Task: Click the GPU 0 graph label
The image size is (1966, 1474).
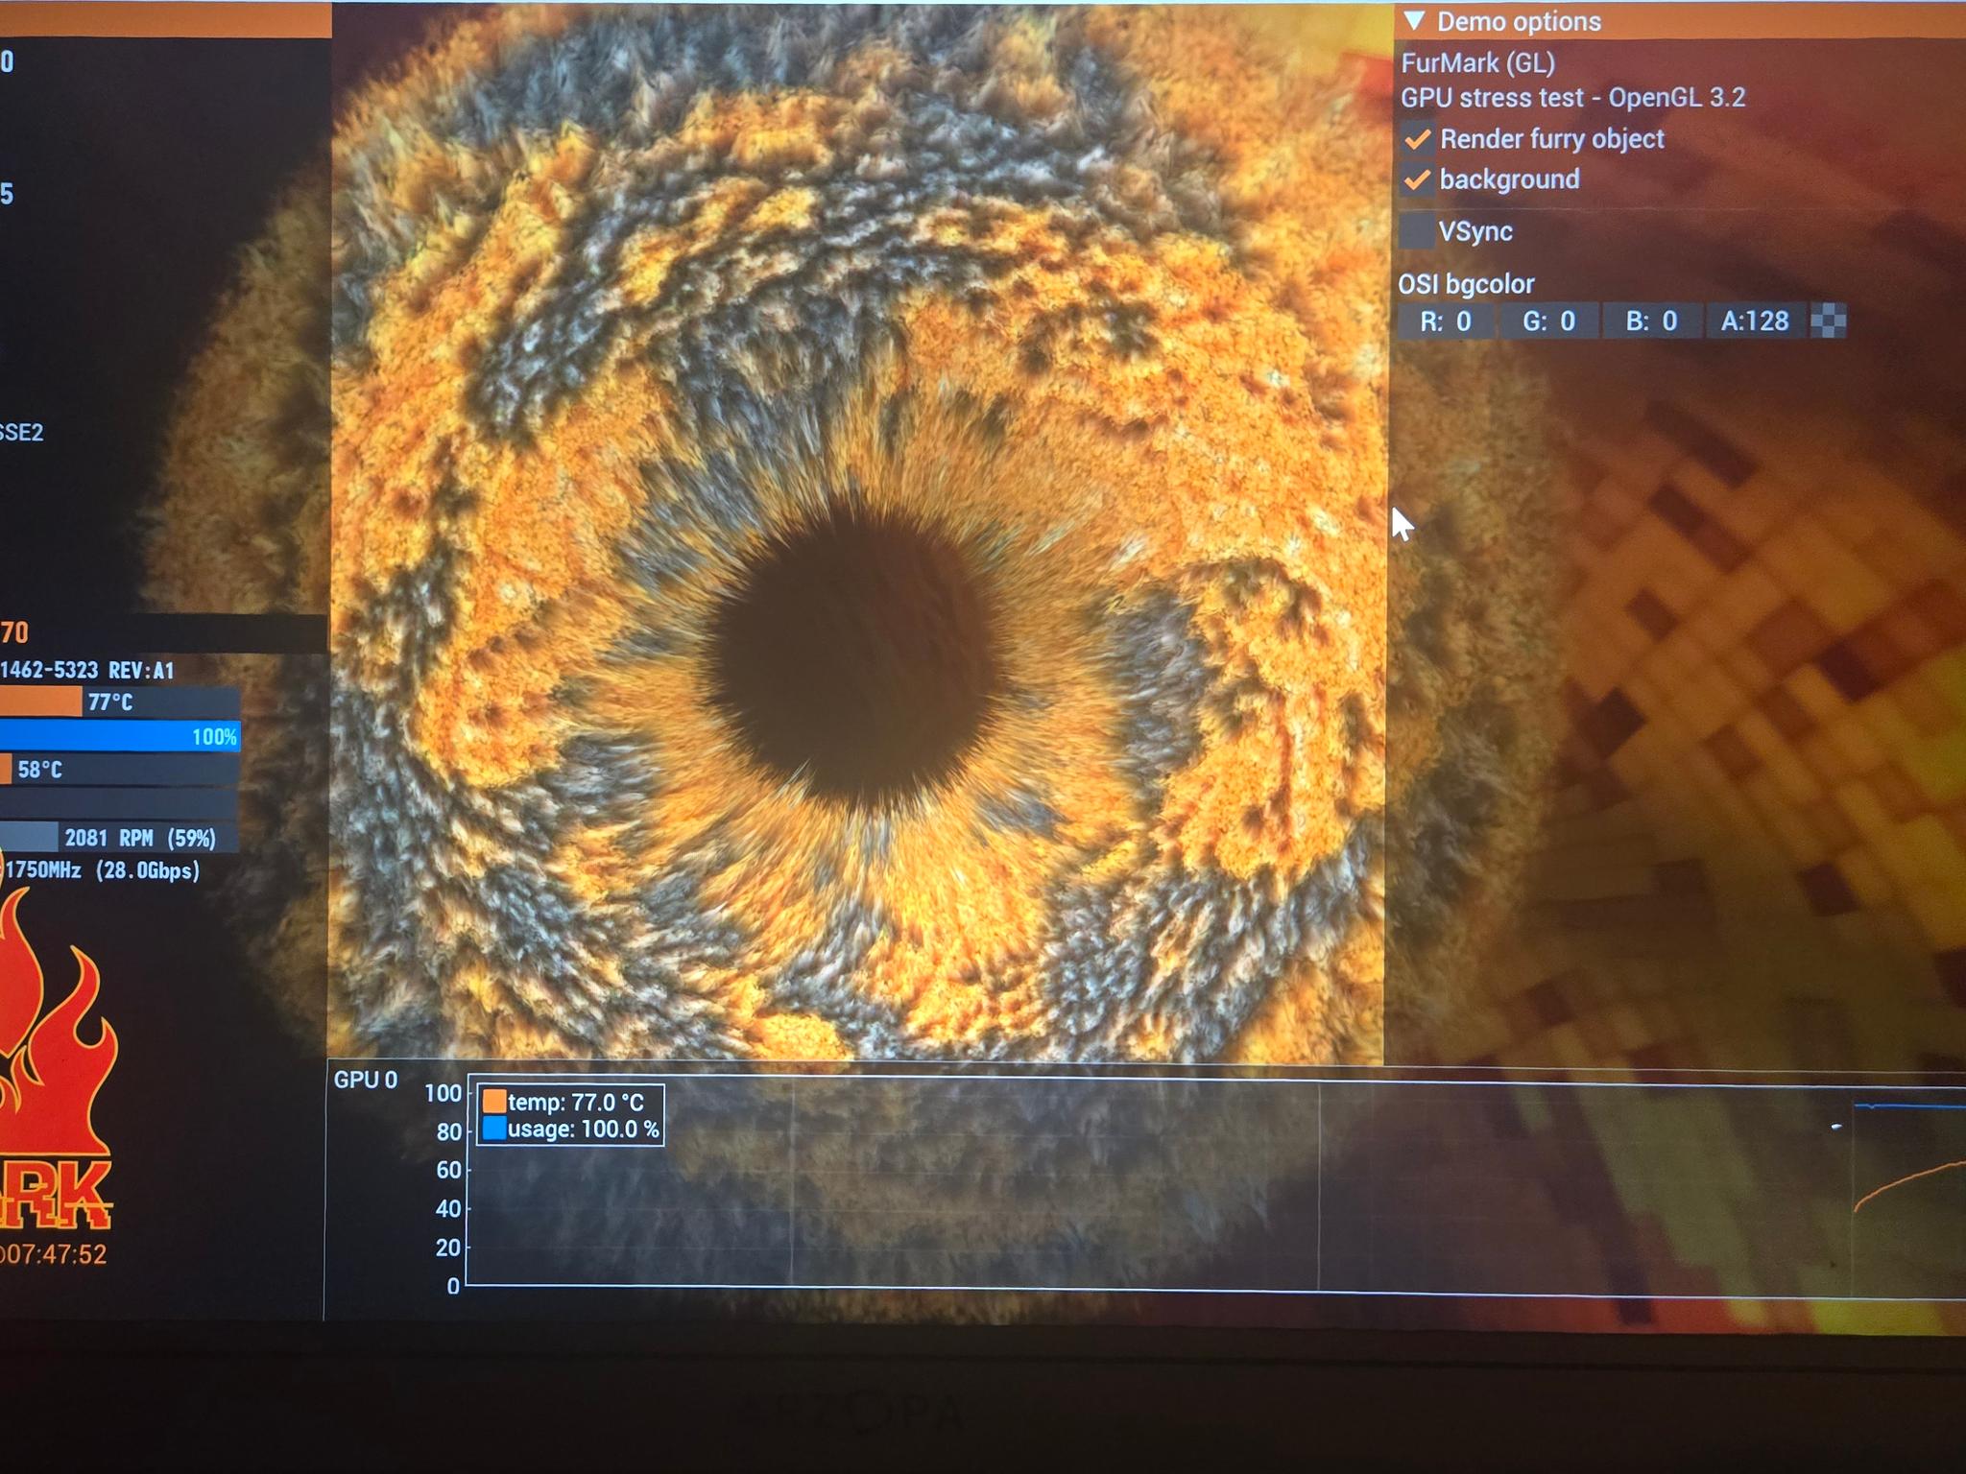Action: tap(366, 1080)
